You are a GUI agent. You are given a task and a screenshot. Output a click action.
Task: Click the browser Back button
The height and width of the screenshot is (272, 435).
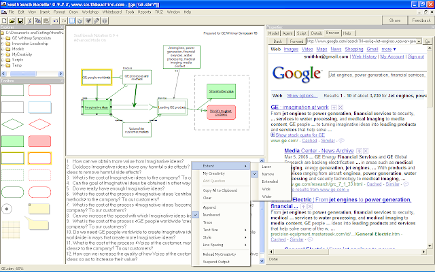pos(278,41)
